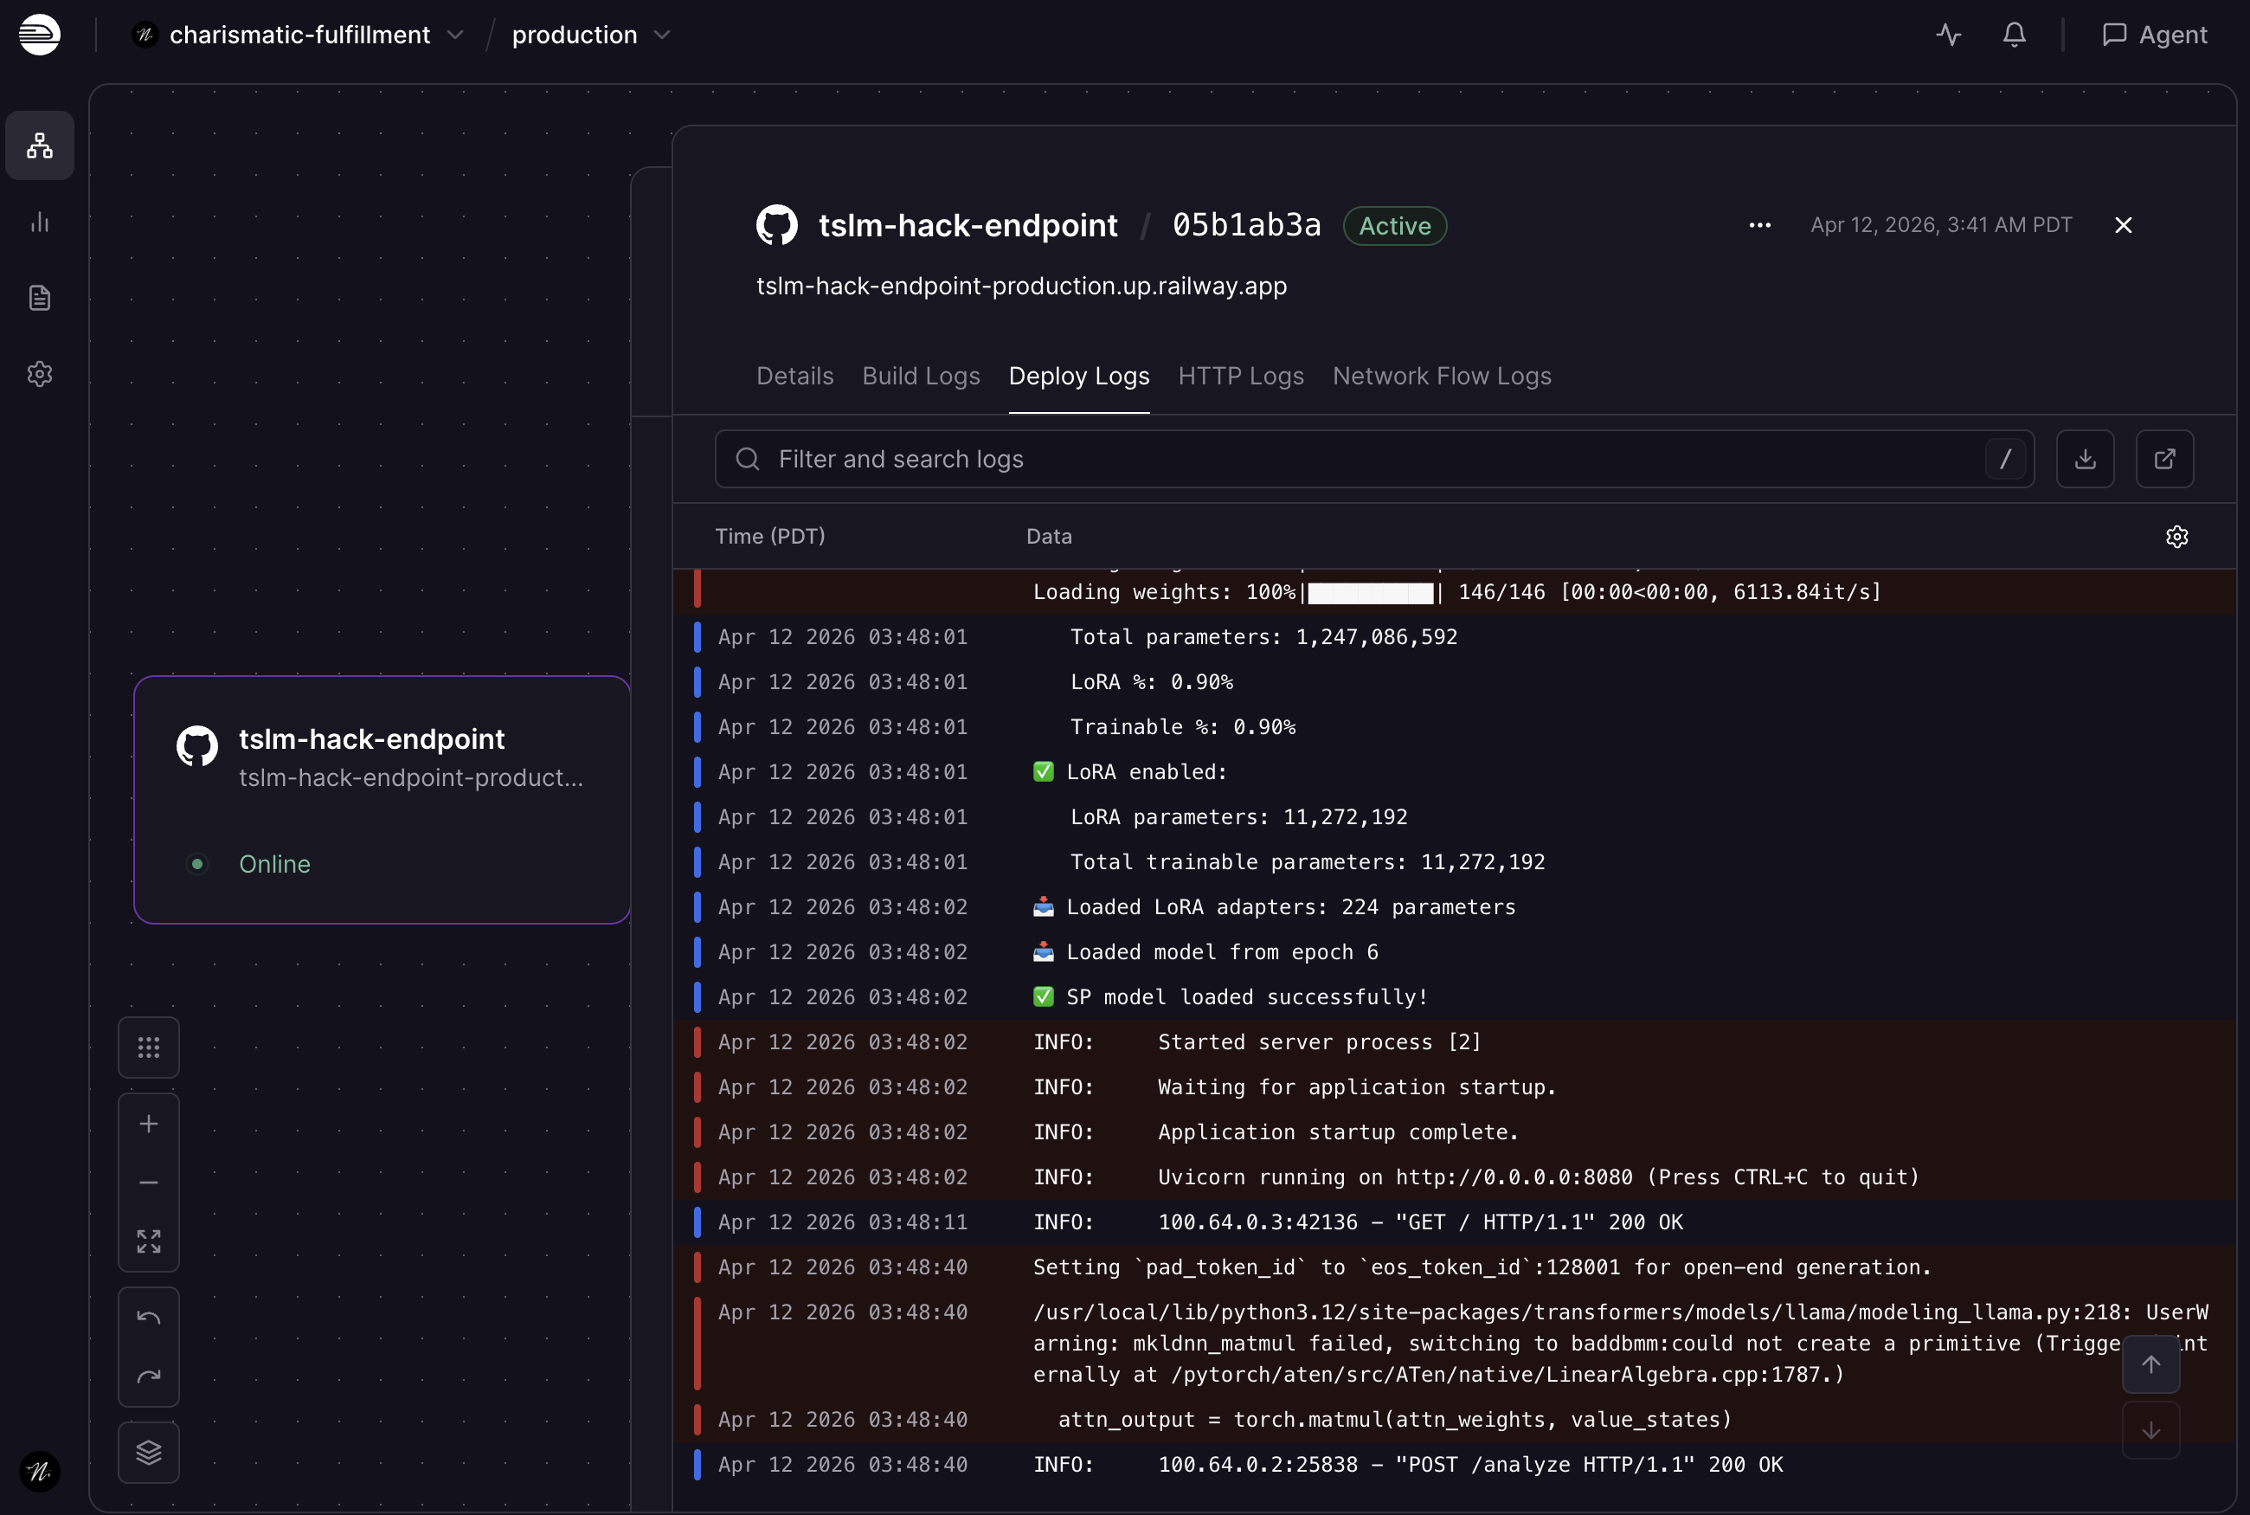Open the logs document icon in the sidebar
The height and width of the screenshot is (1515, 2250).
click(x=40, y=298)
